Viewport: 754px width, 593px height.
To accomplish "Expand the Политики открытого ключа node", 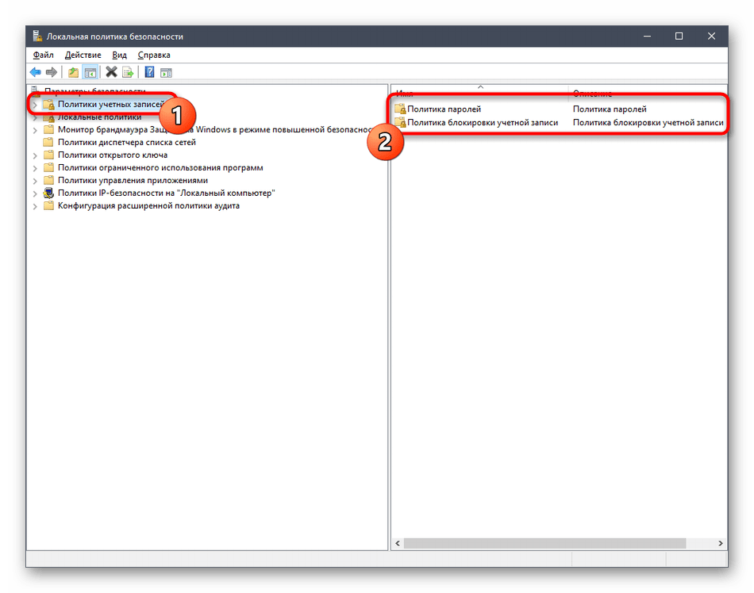I will [34, 155].
